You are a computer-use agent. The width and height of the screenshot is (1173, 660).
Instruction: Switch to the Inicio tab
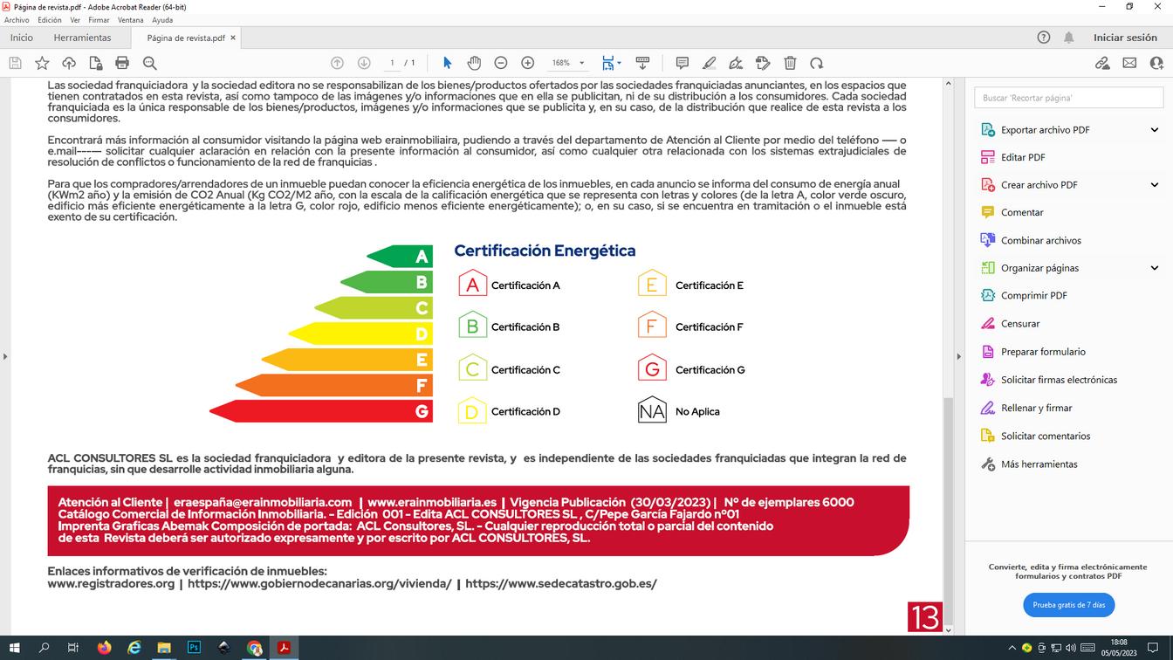tap(22, 38)
